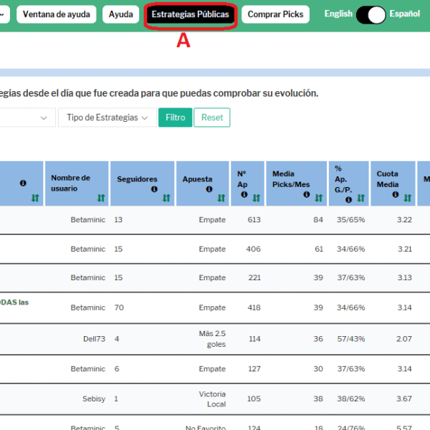Click the 'No Favorito' bet cell

tap(206, 427)
